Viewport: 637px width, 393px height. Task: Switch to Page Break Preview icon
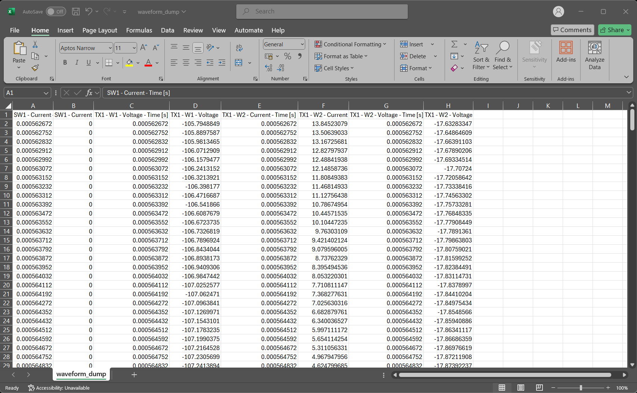coord(539,388)
